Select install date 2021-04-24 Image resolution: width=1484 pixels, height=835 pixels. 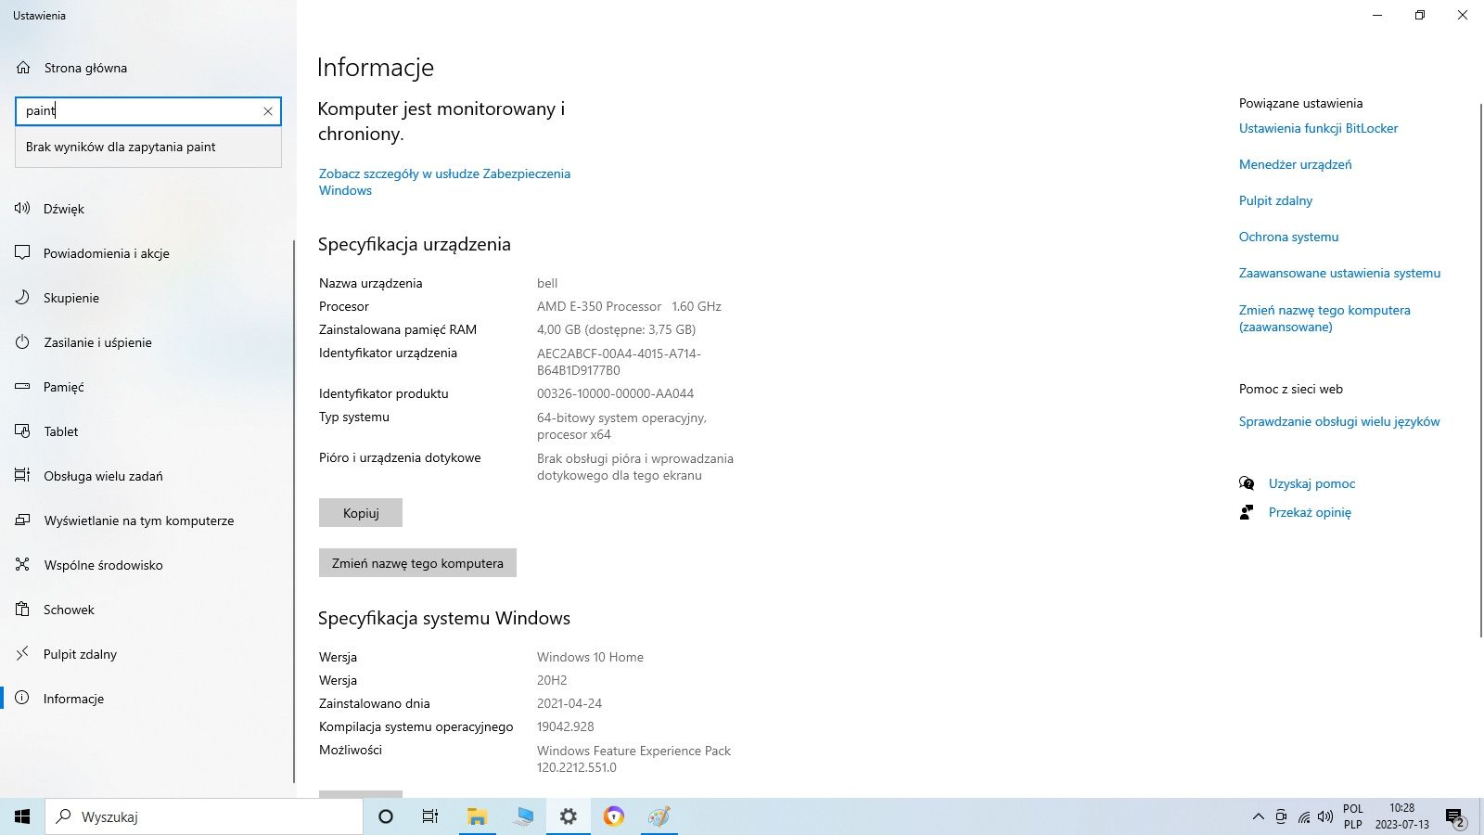pos(569,703)
